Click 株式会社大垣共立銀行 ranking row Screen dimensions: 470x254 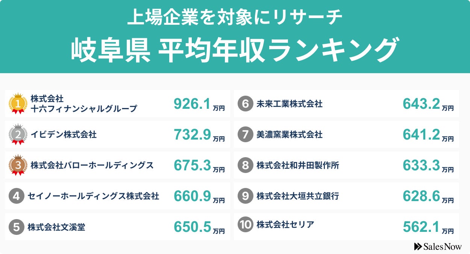click(x=346, y=196)
